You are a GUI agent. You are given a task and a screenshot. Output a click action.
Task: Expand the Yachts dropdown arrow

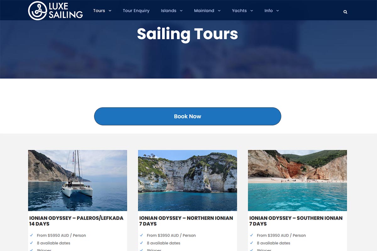(252, 11)
